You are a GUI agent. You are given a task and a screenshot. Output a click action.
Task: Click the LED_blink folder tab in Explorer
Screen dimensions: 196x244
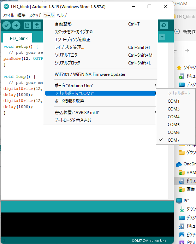[184, 17]
